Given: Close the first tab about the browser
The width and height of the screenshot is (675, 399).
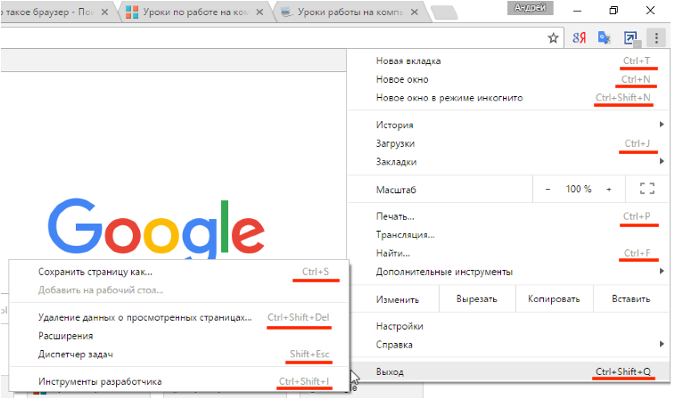Looking at the screenshot, I should [x=104, y=12].
